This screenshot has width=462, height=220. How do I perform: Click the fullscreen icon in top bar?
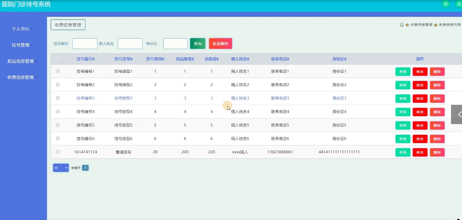tap(446, 3)
